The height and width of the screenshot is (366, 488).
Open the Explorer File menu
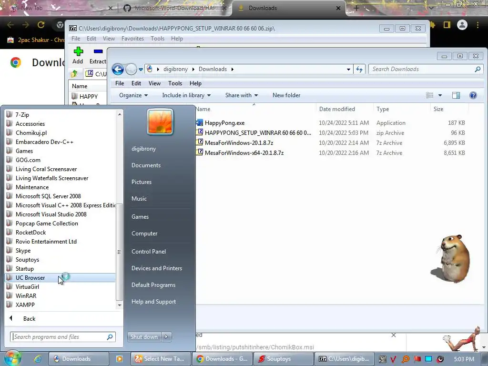pyautogui.click(x=120, y=83)
